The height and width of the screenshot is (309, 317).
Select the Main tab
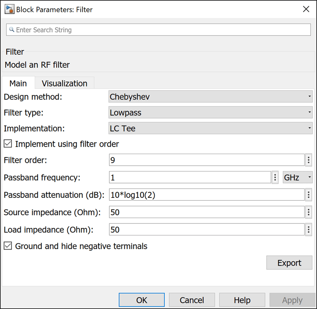point(18,83)
